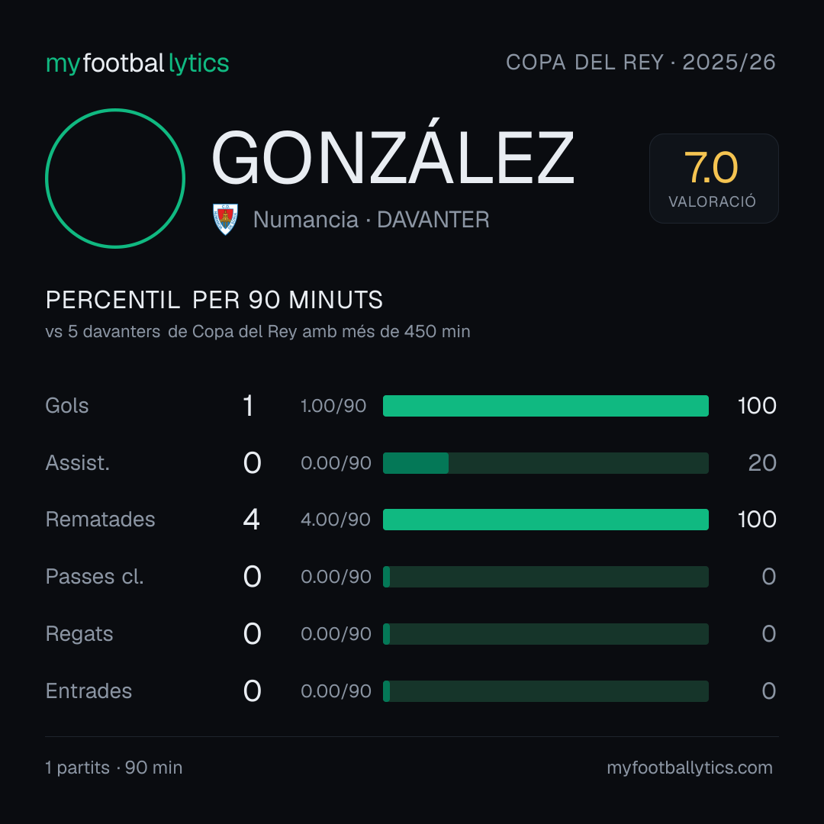Image resolution: width=824 pixels, height=824 pixels.
Task: Open the myfootballytics logo
Action: click(137, 63)
